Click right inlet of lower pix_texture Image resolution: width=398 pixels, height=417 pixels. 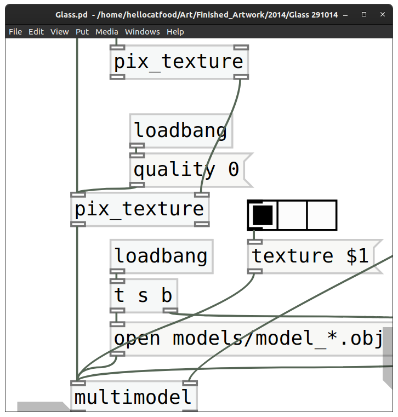pyautogui.click(x=202, y=195)
